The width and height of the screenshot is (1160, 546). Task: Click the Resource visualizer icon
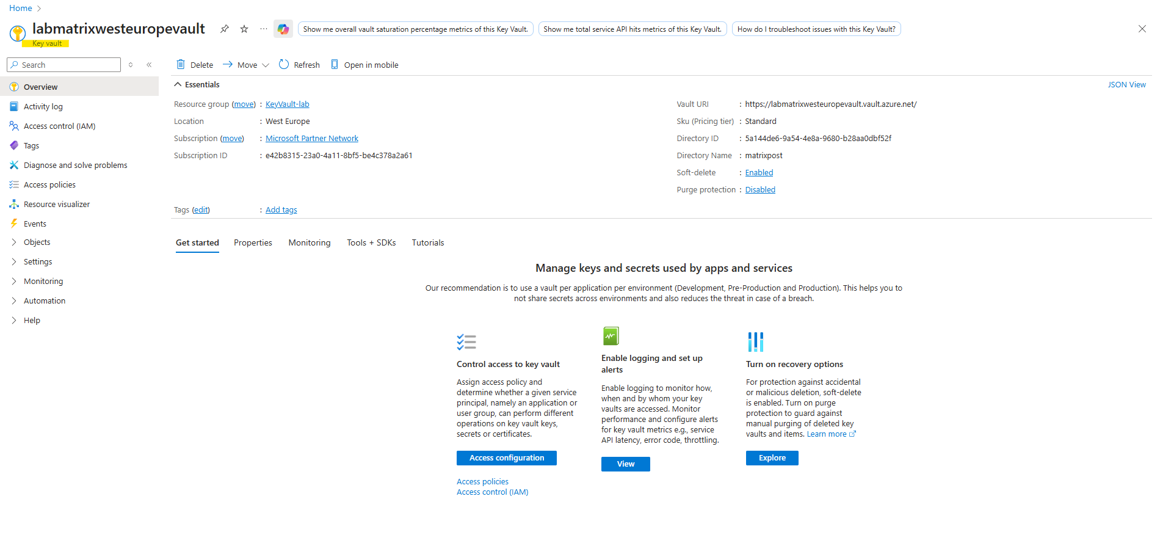coord(14,204)
